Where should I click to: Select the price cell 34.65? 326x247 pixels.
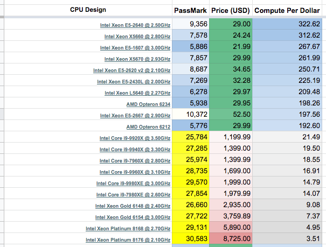coord(231,69)
